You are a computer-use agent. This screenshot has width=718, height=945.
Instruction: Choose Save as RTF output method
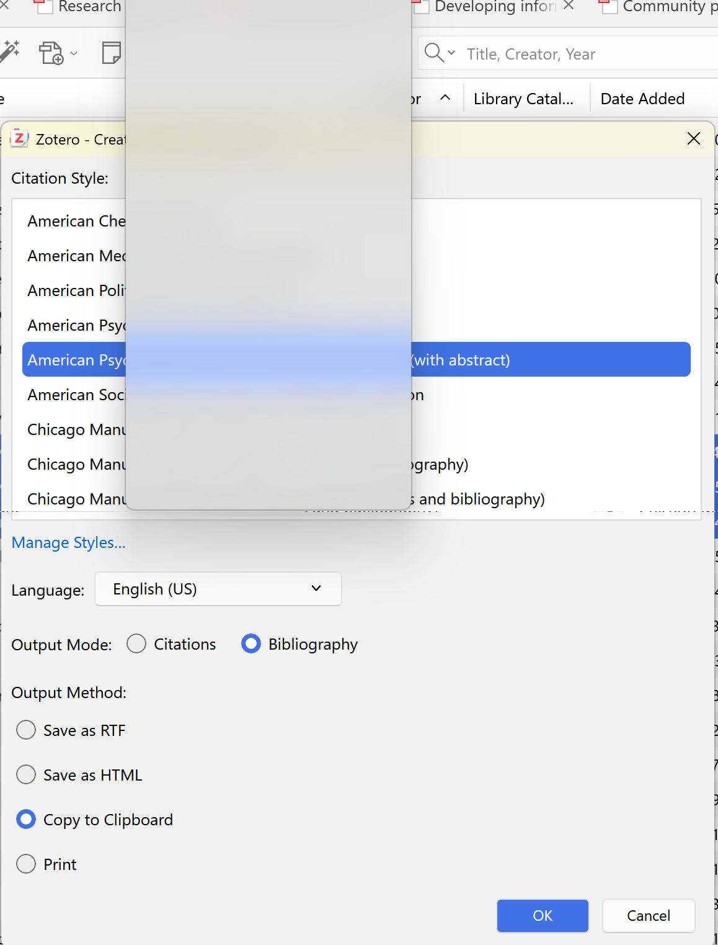26,730
